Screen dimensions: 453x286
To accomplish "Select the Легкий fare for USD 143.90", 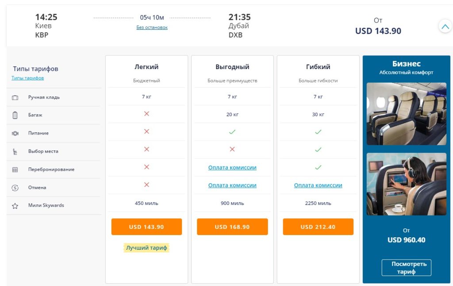I will click(x=146, y=227).
